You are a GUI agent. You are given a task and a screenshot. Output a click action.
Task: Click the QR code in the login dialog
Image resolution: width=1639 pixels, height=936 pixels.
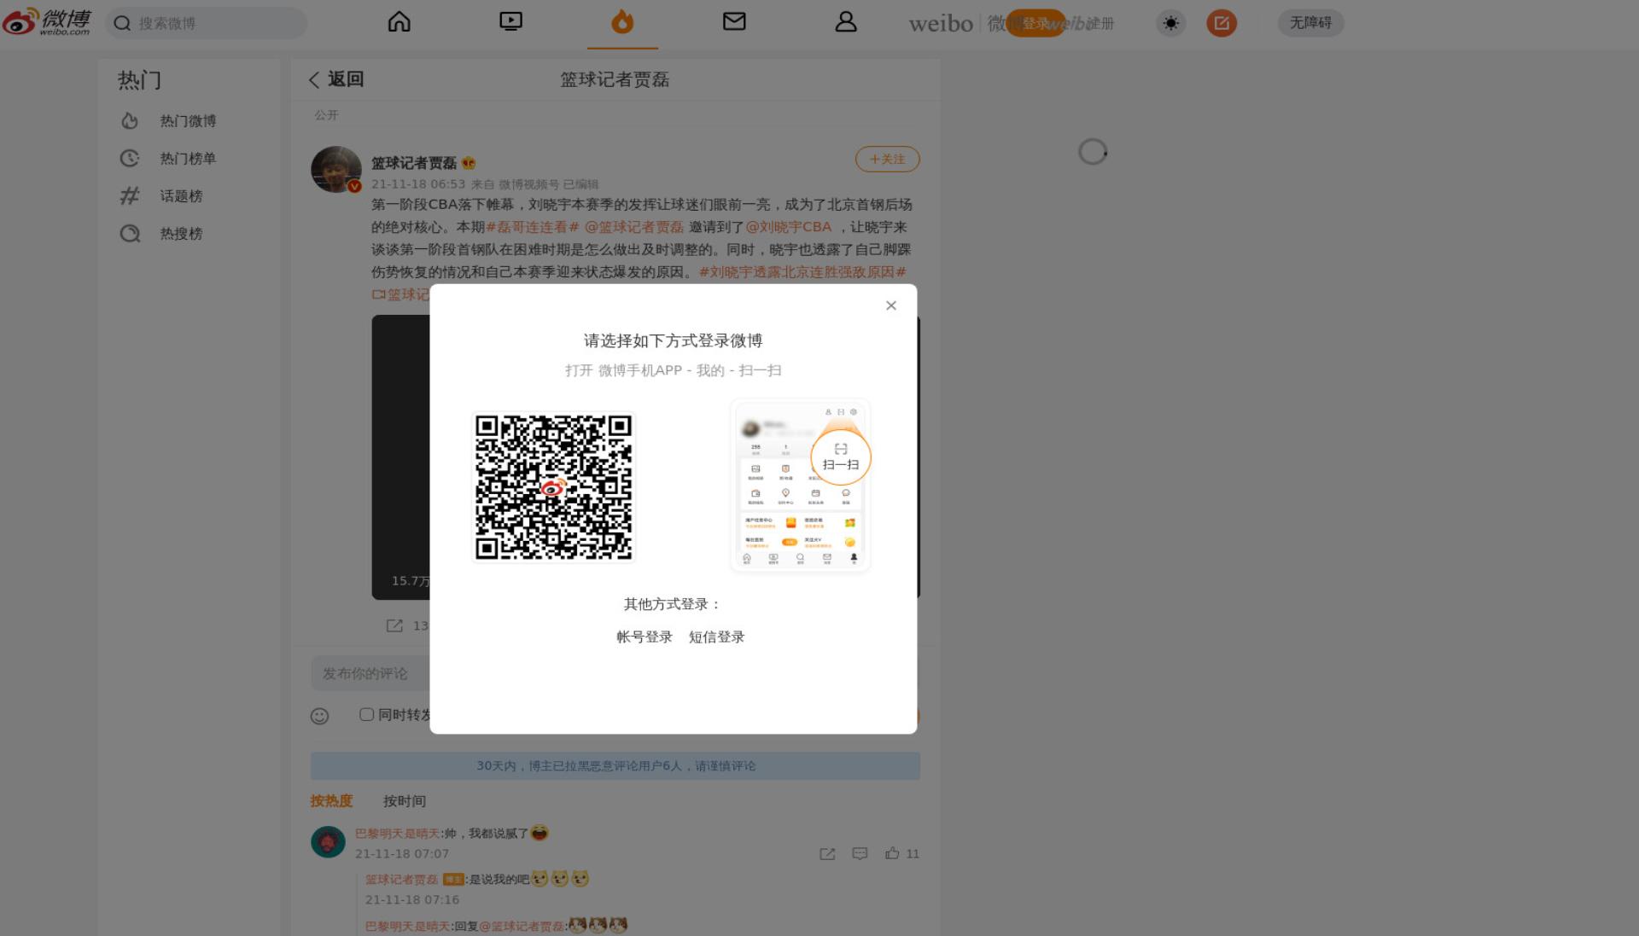[x=554, y=488]
